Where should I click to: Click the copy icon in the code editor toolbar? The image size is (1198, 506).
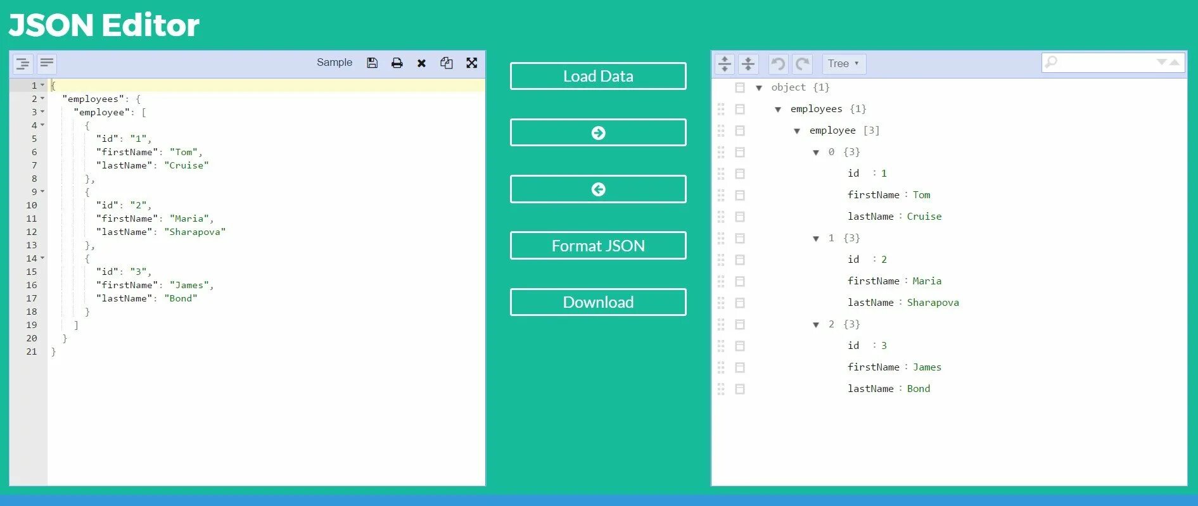click(x=447, y=63)
